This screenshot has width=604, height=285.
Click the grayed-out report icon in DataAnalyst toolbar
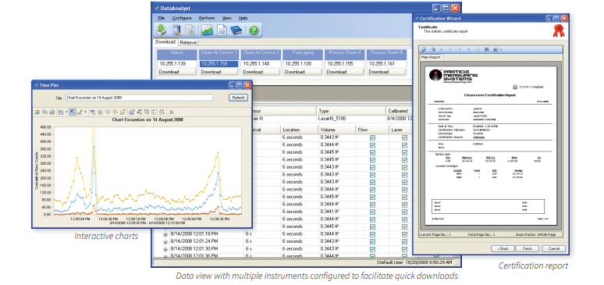[190, 30]
